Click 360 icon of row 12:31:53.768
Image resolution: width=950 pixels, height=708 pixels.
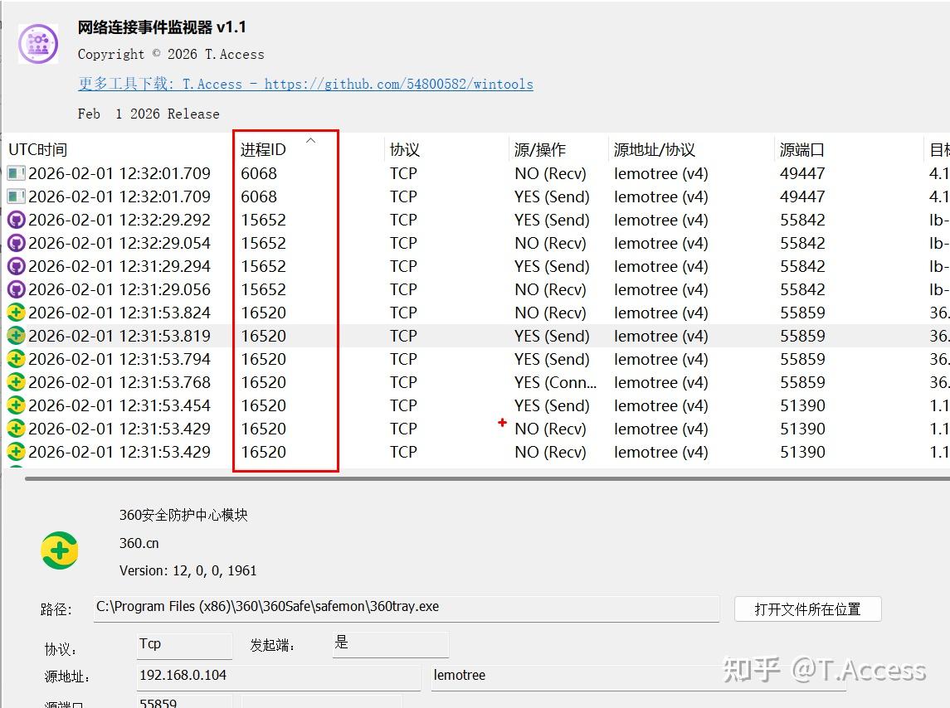coord(17,383)
